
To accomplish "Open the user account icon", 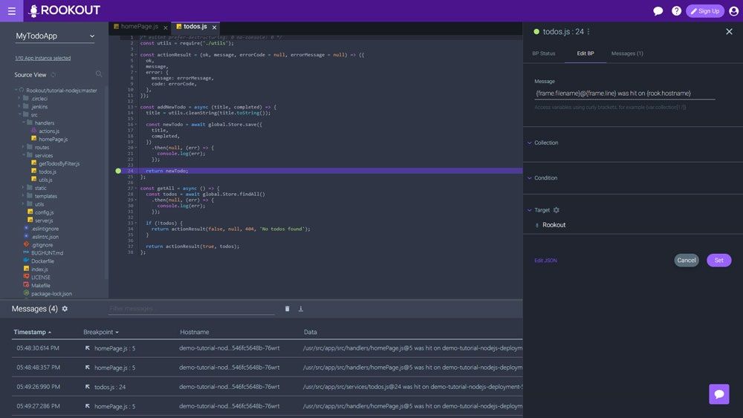I will 733,11.
